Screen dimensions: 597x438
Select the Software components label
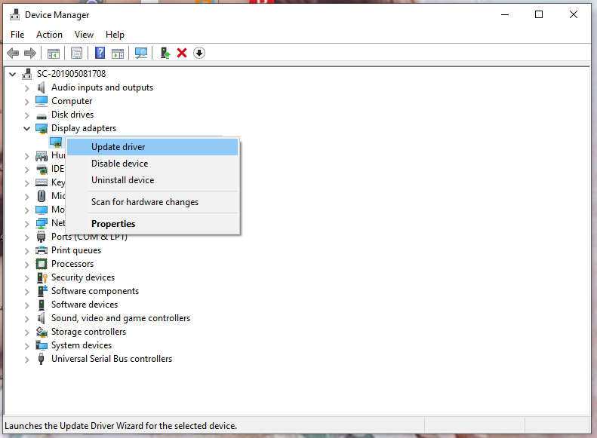pos(95,291)
